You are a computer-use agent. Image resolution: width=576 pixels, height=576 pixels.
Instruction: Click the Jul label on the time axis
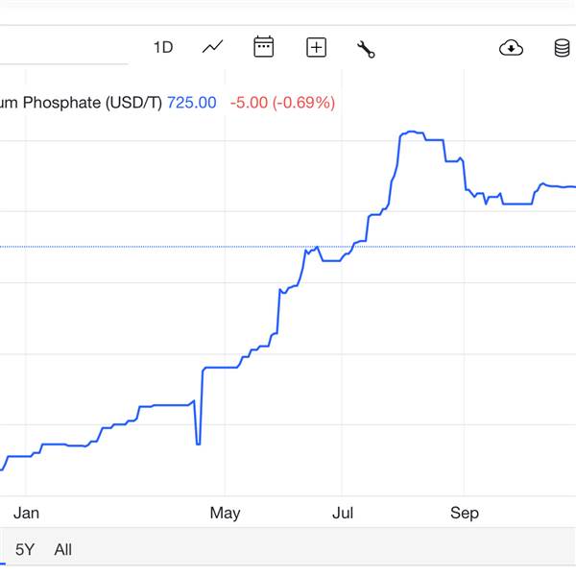(x=343, y=513)
